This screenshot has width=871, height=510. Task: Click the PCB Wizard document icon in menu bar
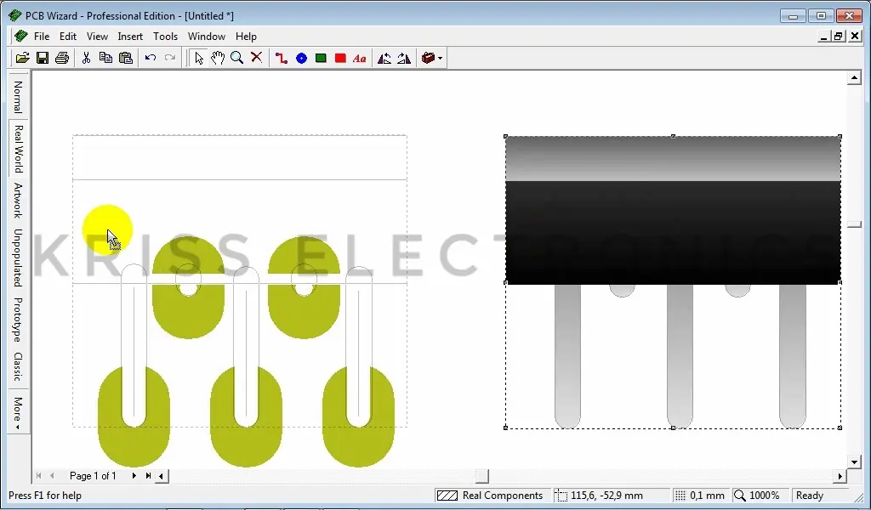21,36
